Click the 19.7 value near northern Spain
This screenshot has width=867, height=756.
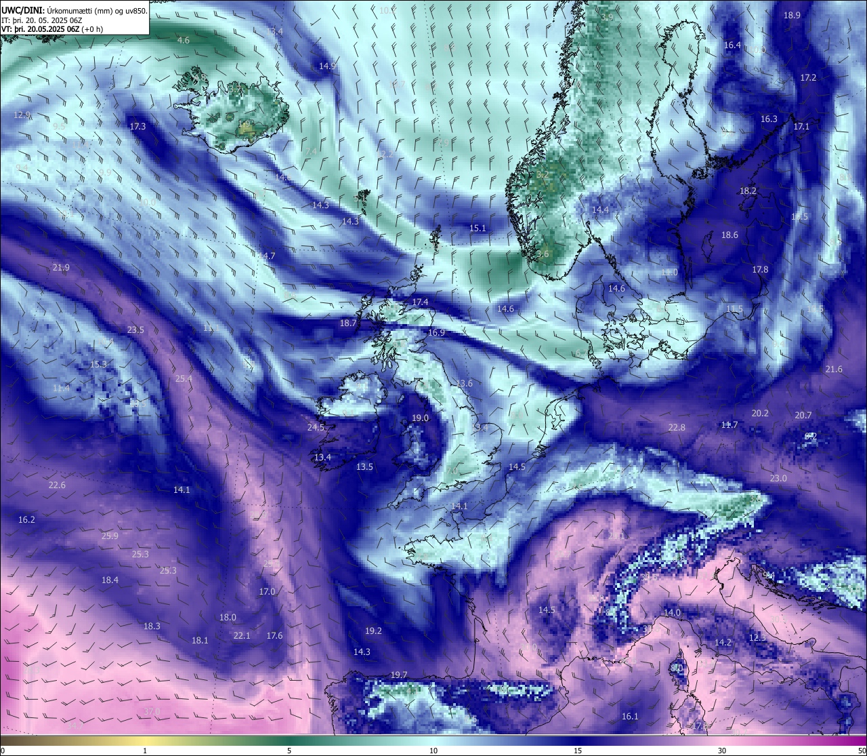pyautogui.click(x=399, y=675)
